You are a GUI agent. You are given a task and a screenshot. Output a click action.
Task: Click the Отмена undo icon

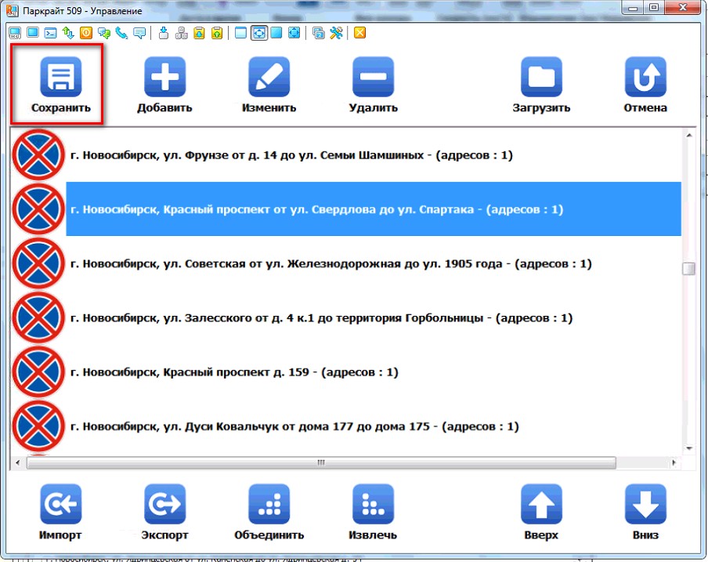tap(645, 77)
